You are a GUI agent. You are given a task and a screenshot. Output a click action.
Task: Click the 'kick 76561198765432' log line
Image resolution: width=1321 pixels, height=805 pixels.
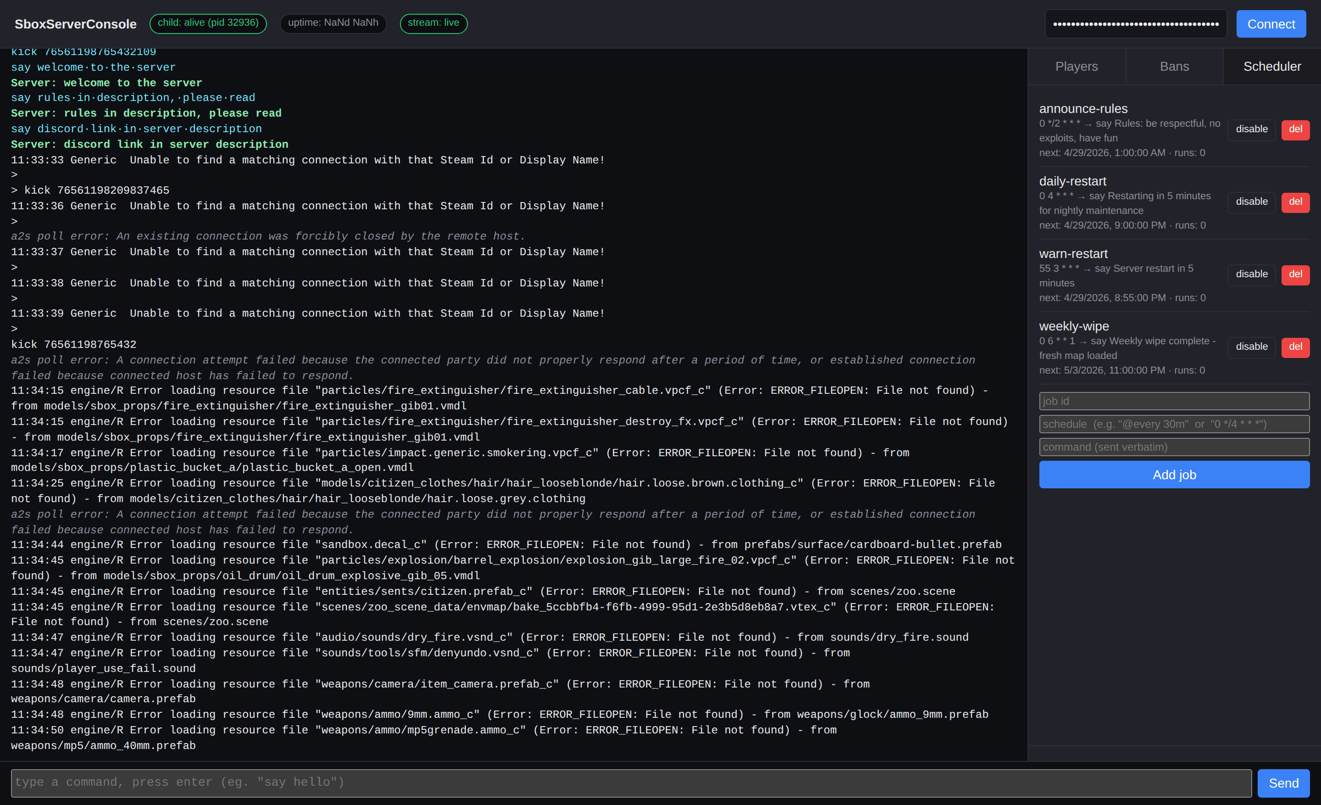coord(73,344)
